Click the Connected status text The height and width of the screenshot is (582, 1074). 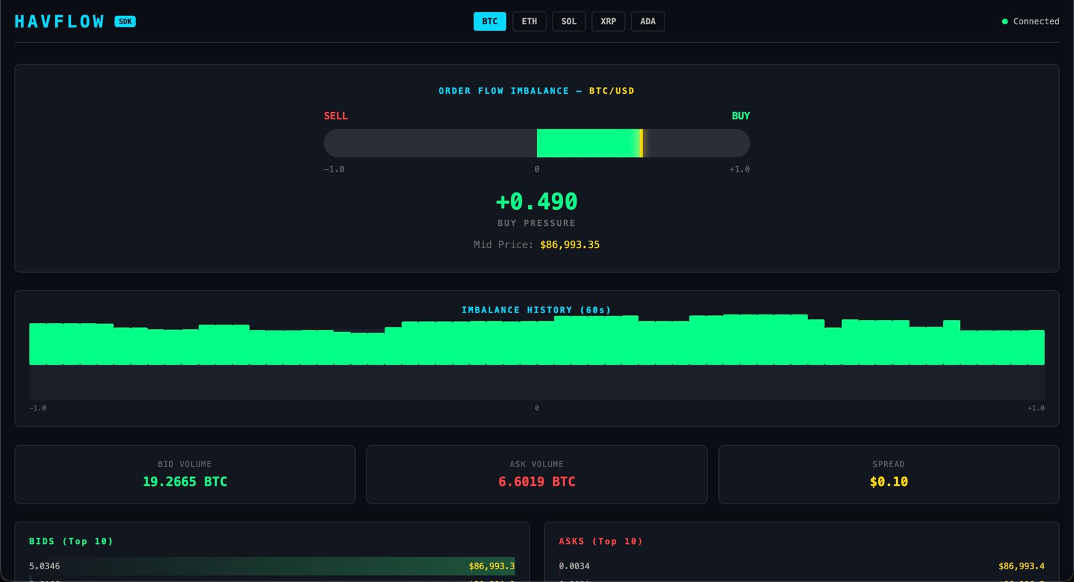click(x=1036, y=21)
